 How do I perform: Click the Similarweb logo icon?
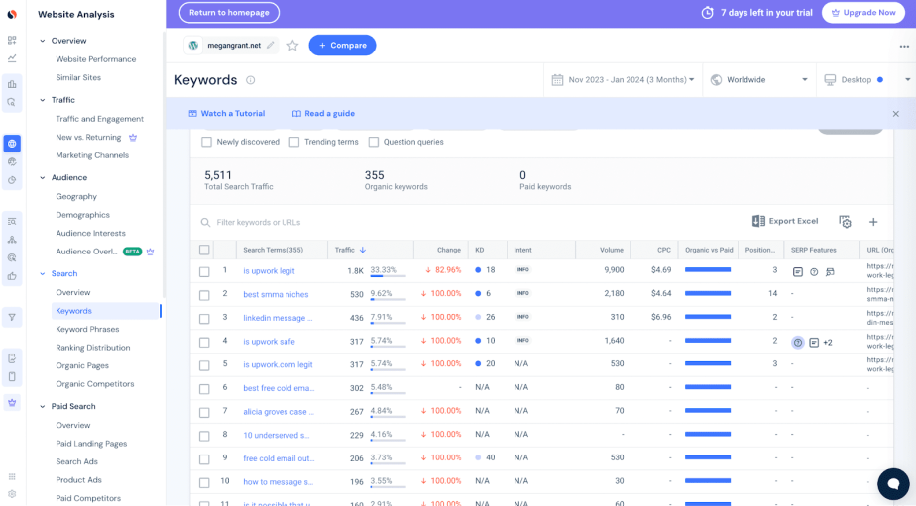coord(12,14)
